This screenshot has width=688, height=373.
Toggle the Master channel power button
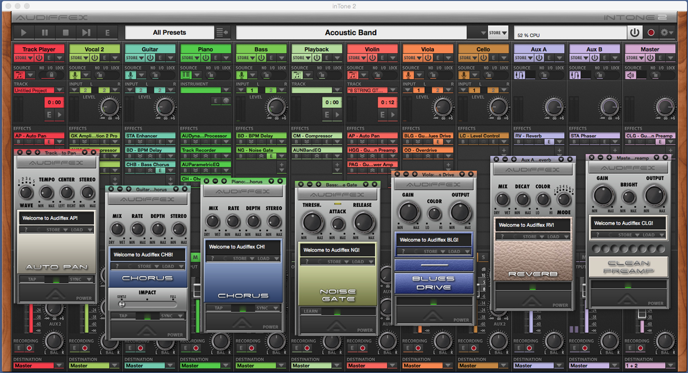tap(651, 58)
